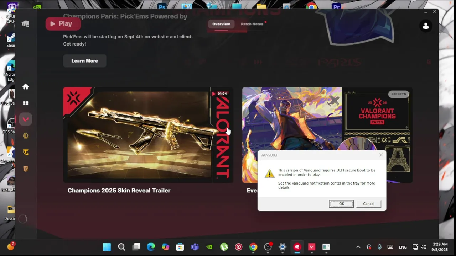Switch to the Overview tab
Screen dimensions: 456x256
pyautogui.click(x=221, y=24)
